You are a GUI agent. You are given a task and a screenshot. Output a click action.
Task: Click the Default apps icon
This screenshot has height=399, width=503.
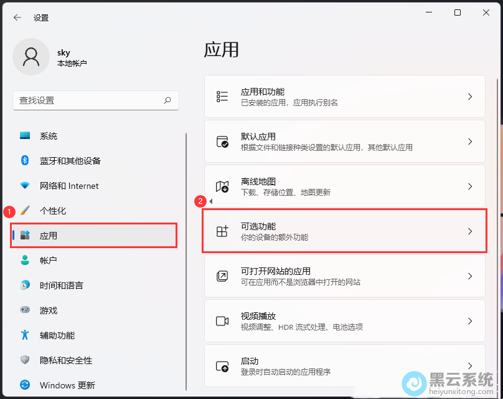tap(222, 142)
